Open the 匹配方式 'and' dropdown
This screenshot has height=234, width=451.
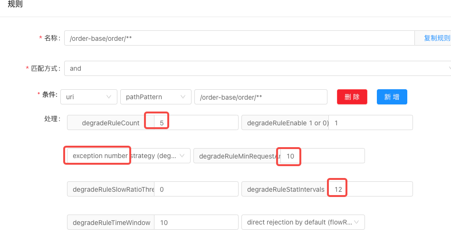pos(258,68)
